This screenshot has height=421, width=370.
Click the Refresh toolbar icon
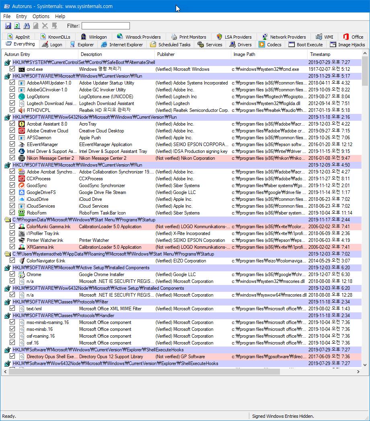pos(17,26)
